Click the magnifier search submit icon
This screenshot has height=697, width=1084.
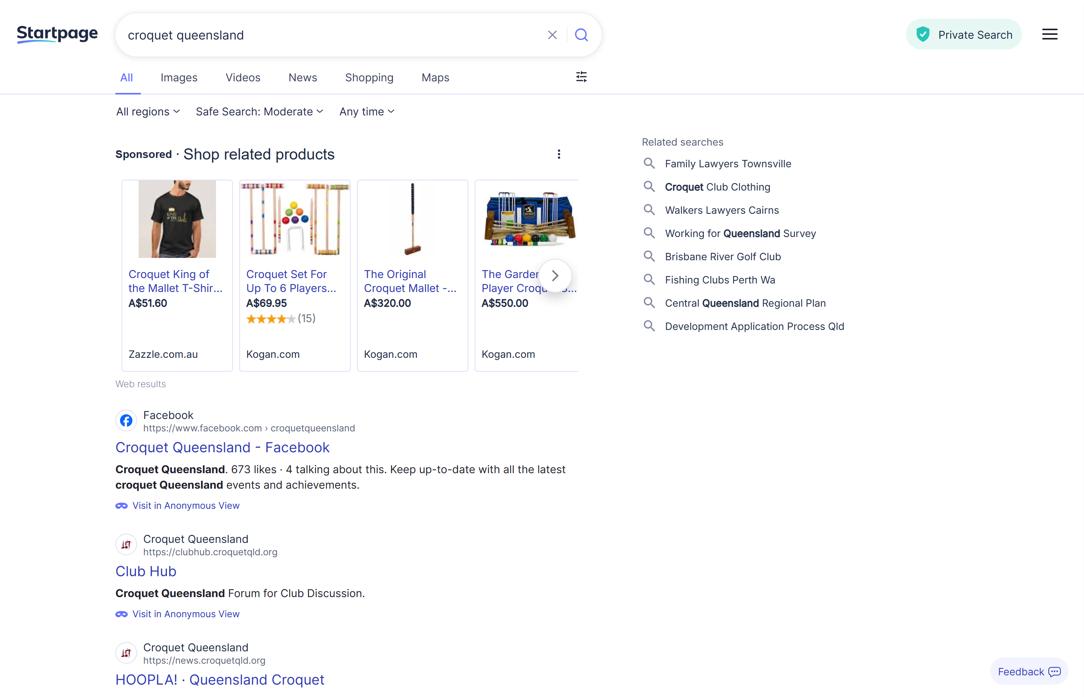(x=581, y=35)
